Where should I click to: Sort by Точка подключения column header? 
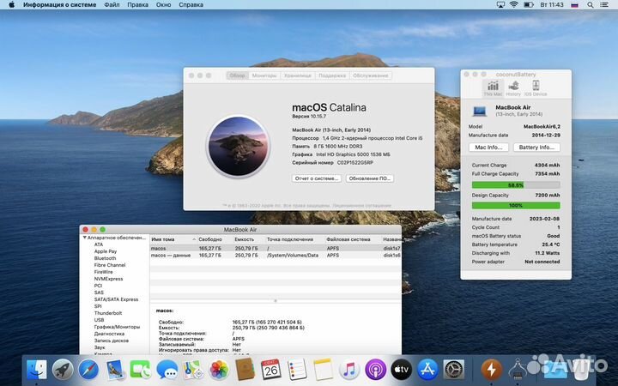point(290,239)
